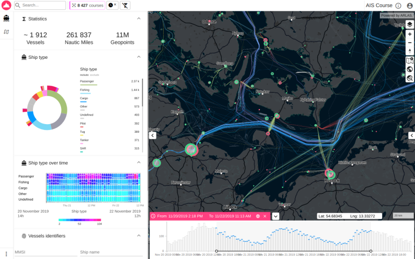This screenshot has height=259, width=415.
Task: Click the MMSI input field
Action: (45, 252)
